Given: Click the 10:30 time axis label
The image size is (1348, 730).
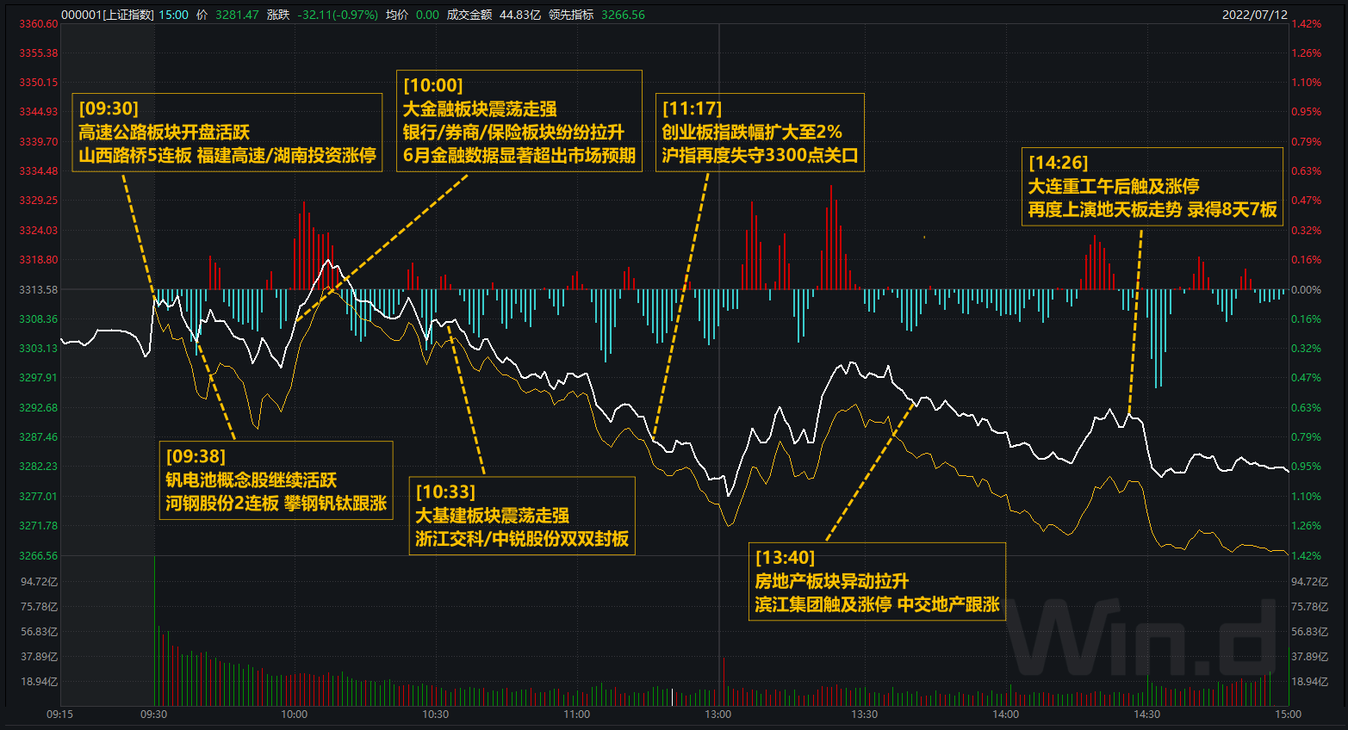Looking at the screenshot, I should pyautogui.click(x=435, y=715).
